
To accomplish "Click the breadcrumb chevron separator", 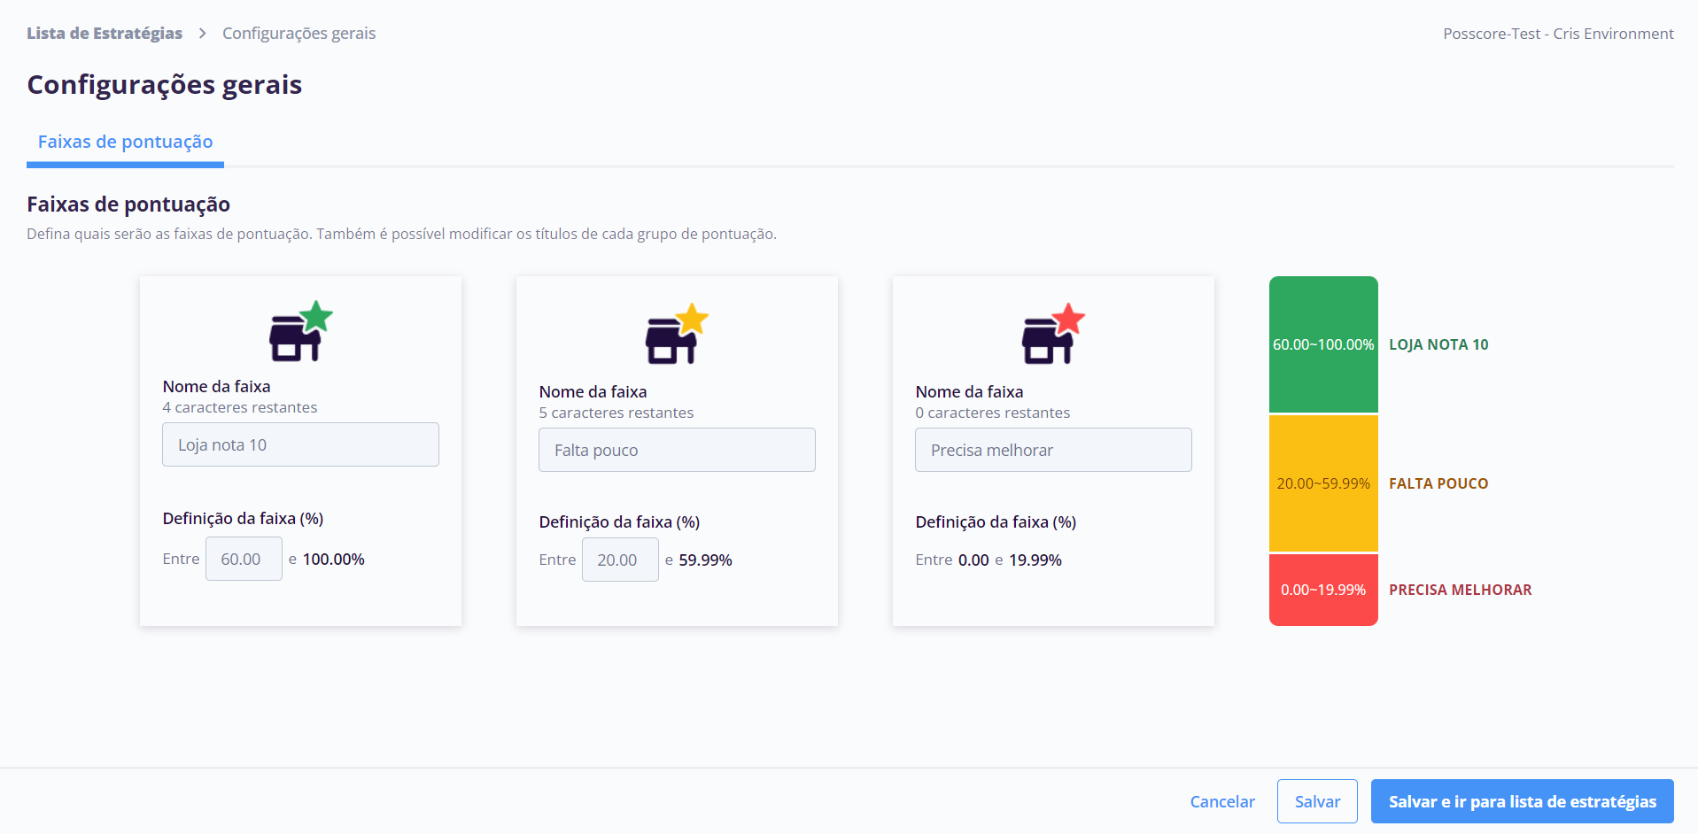I will point(202,34).
